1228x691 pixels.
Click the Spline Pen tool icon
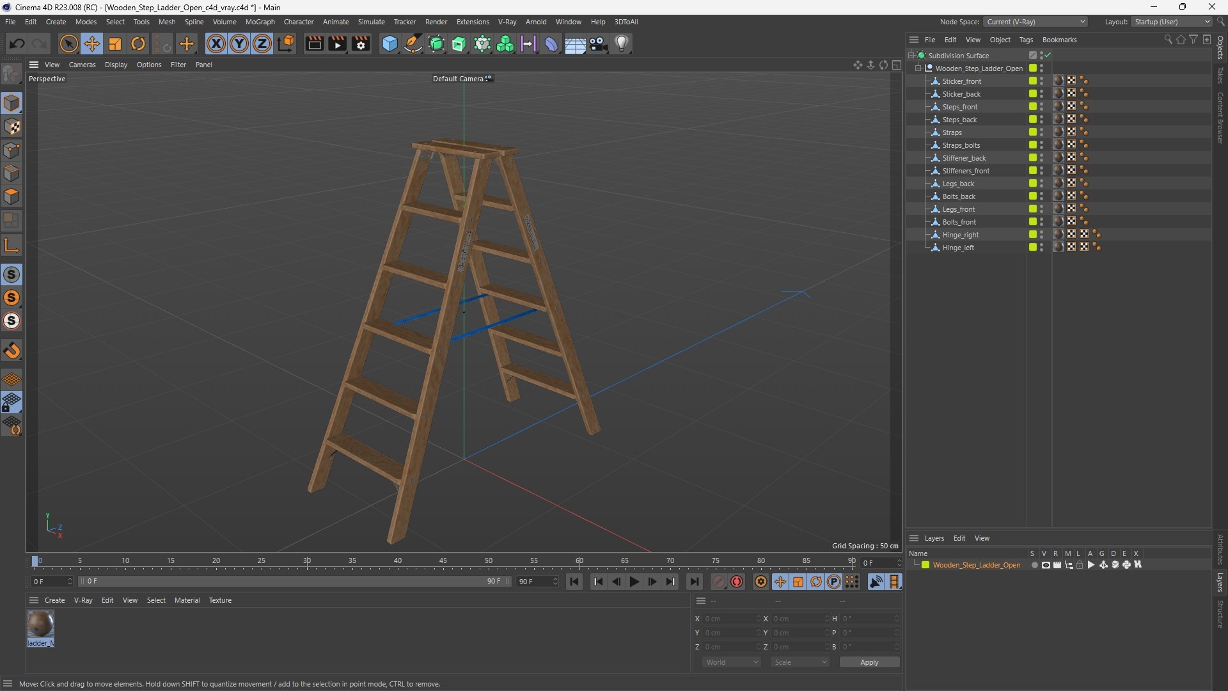click(413, 44)
